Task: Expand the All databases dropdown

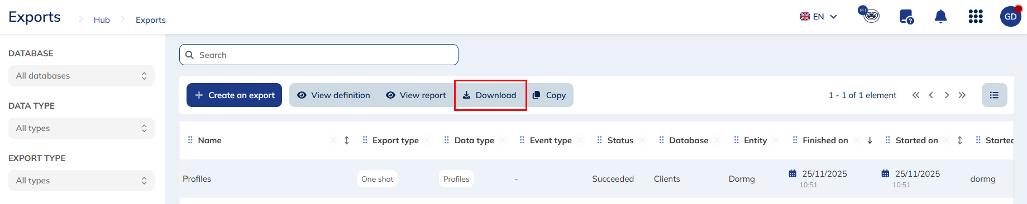Action: point(82,76)
